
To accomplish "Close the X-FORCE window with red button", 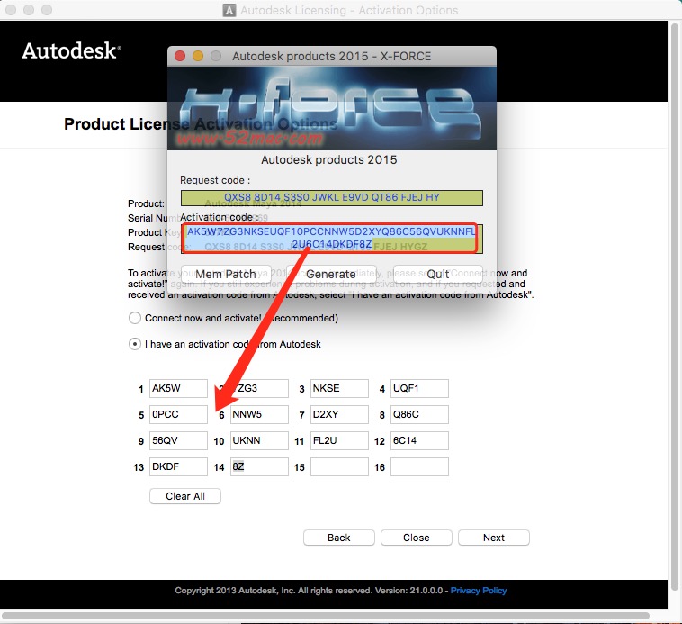I will [180, 56].
